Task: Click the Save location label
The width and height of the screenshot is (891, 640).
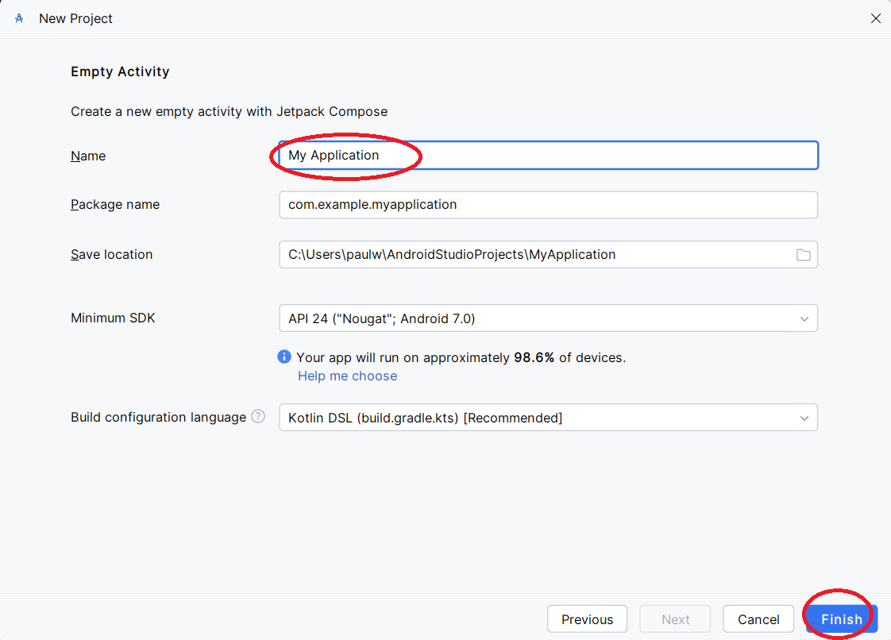Action: tap(111, 255)
